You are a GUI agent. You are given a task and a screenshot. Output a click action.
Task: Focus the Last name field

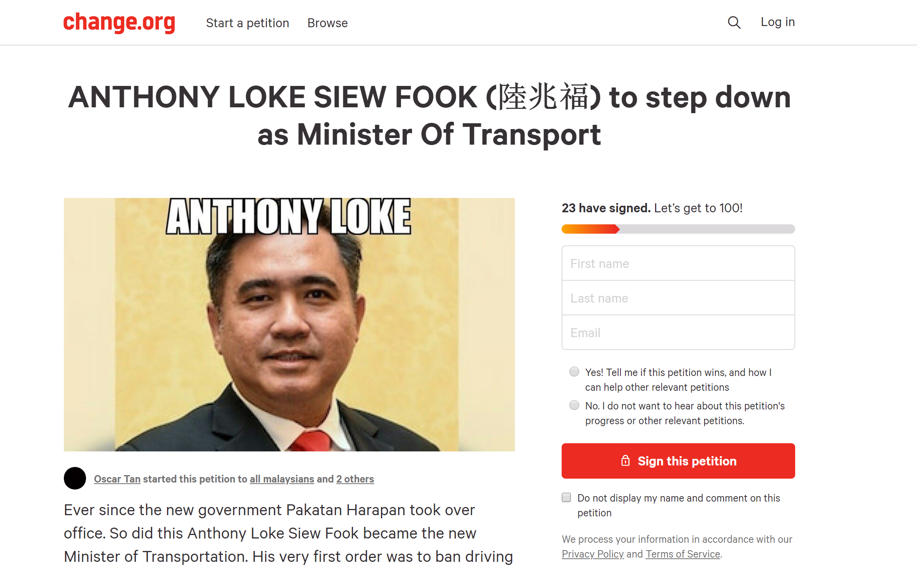[678, 298]
